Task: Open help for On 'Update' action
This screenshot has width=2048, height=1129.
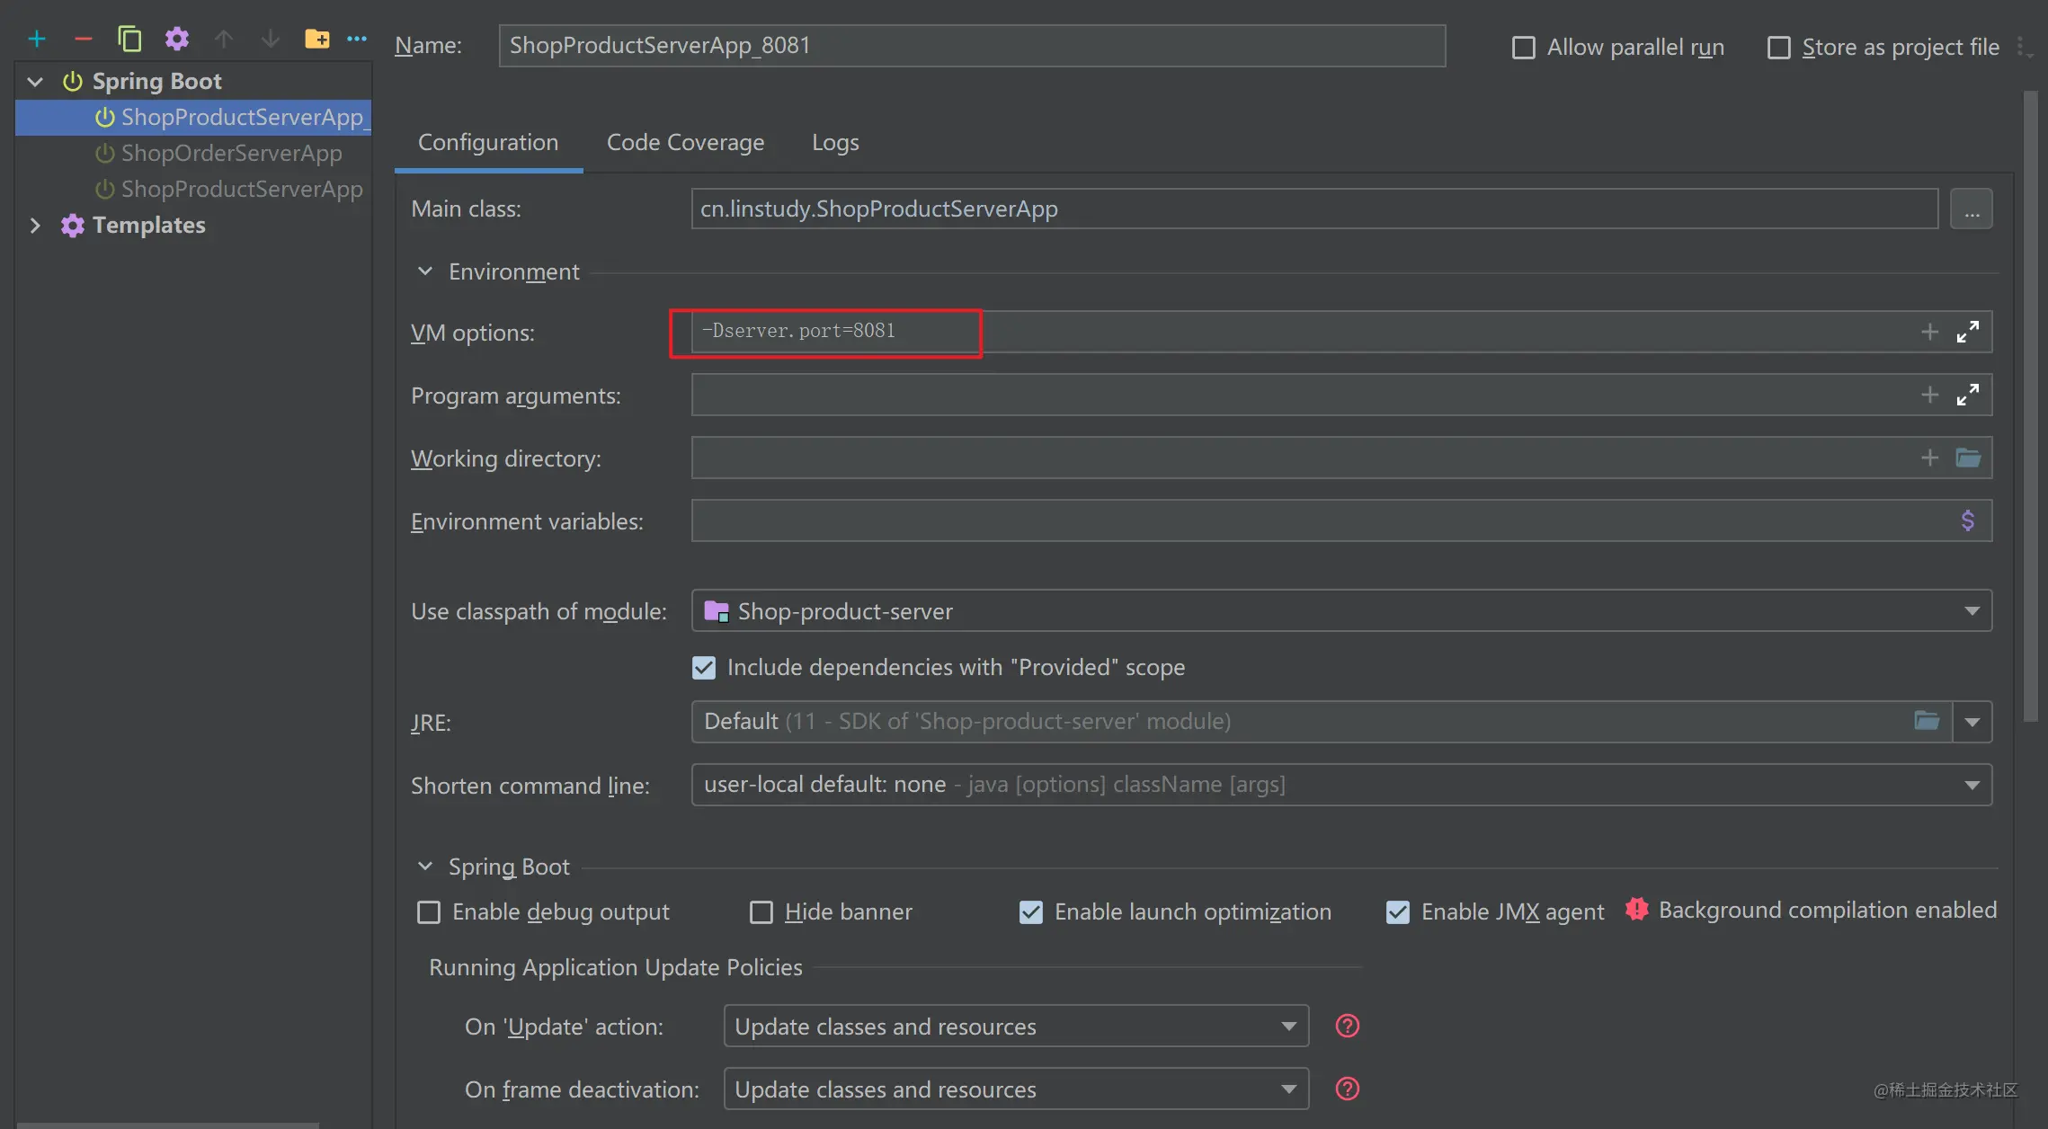Action: [1348, 1026]
